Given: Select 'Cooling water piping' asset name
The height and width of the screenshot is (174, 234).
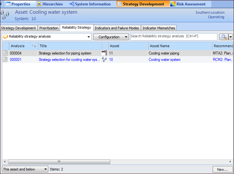Looking at the screenshot, I should 164,53.
